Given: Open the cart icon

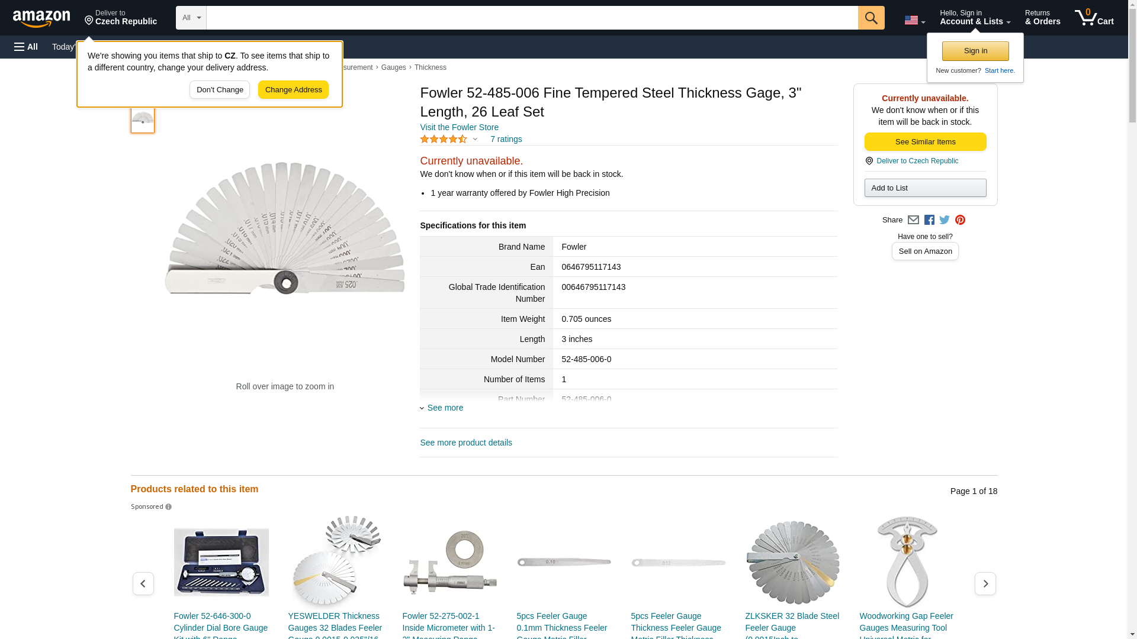Looking at the screenshot, I should tap(1094, 18).
